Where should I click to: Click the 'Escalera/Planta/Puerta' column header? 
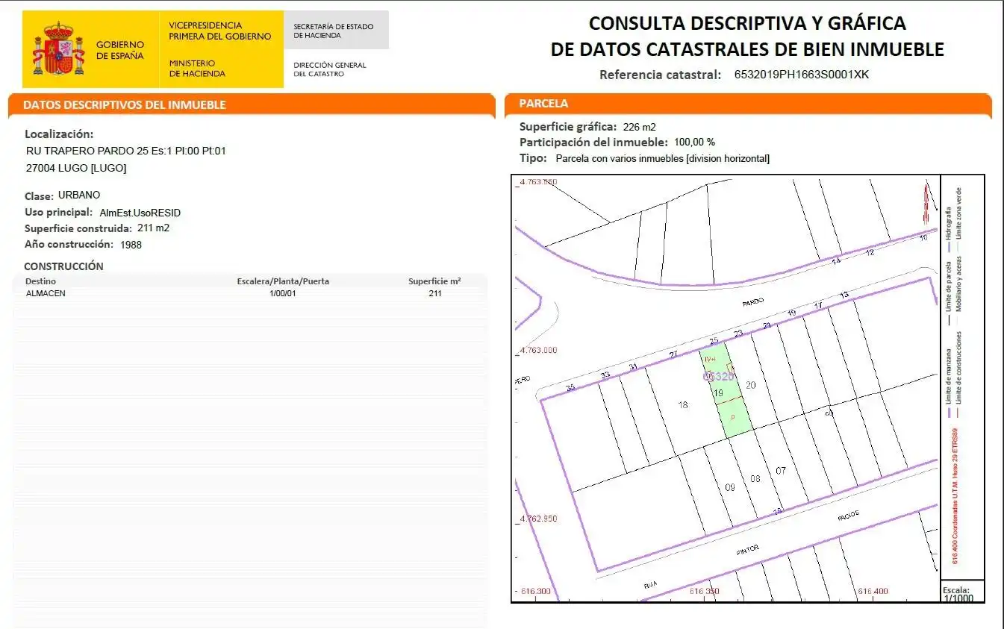tap(283, 282)
